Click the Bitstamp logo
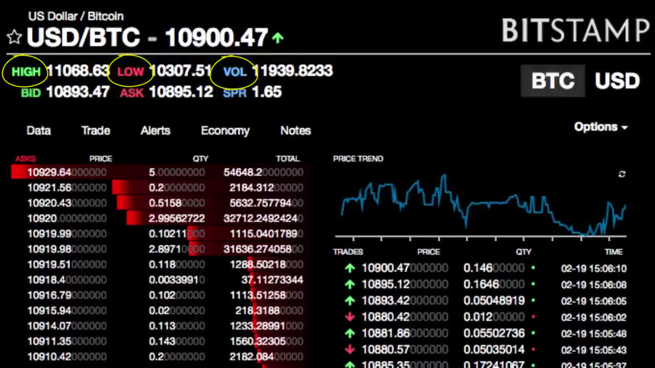This screenshot has width=655, height=368. [576, 31]
